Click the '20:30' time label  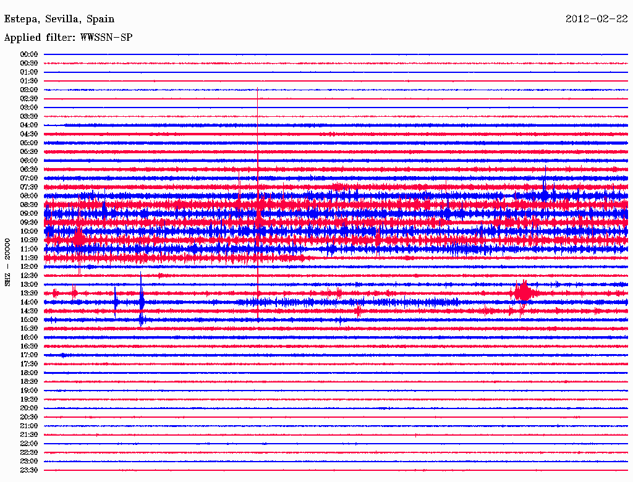tap(28, 417)
